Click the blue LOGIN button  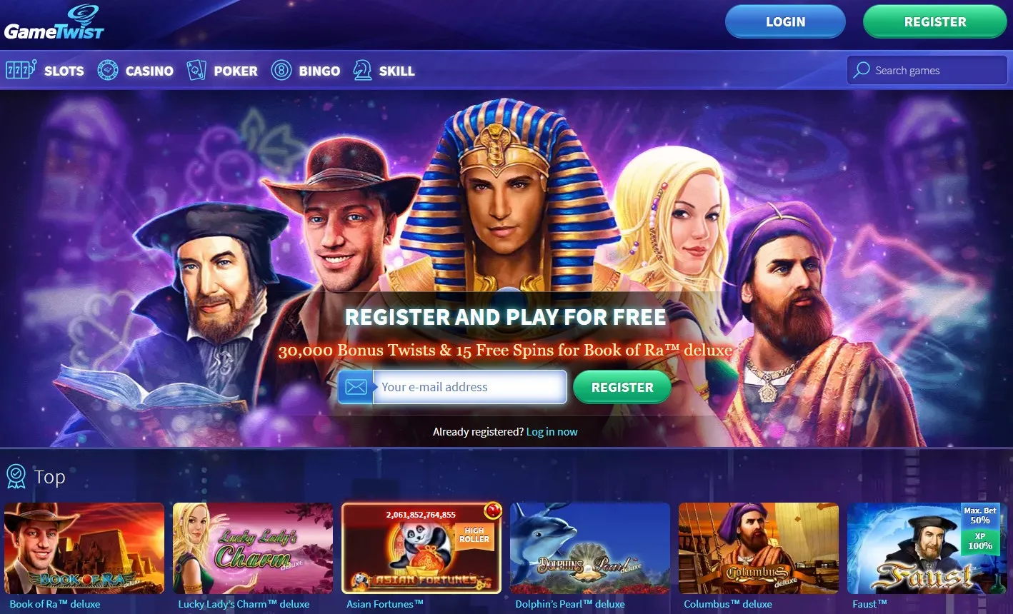coord(785,22)
